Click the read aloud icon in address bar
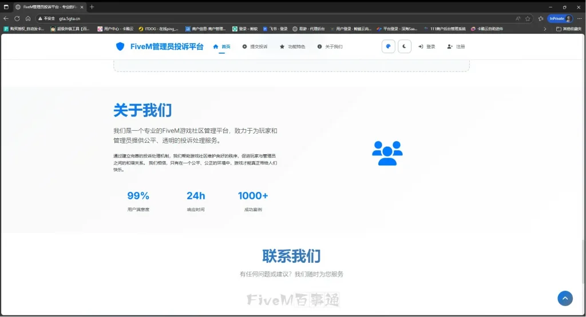 pyautogui.click(x=517, y=18)
